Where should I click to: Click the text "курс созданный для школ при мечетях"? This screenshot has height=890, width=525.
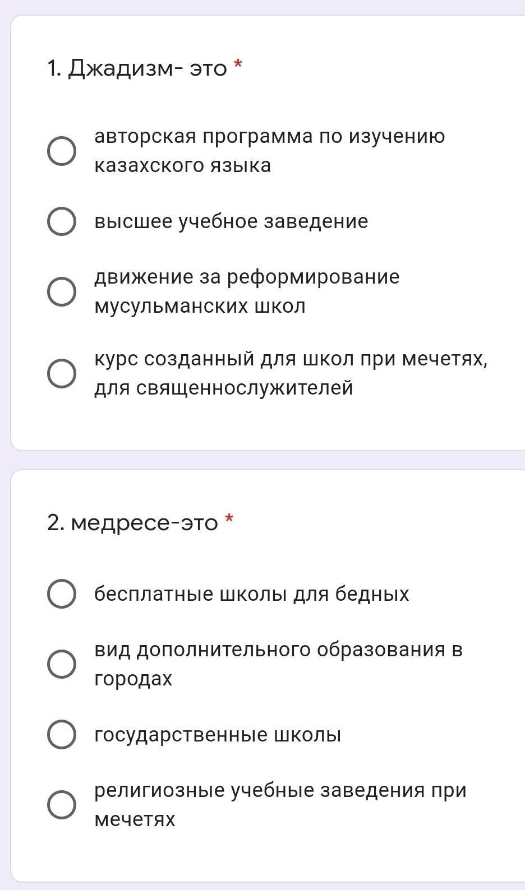coord(291,373)
